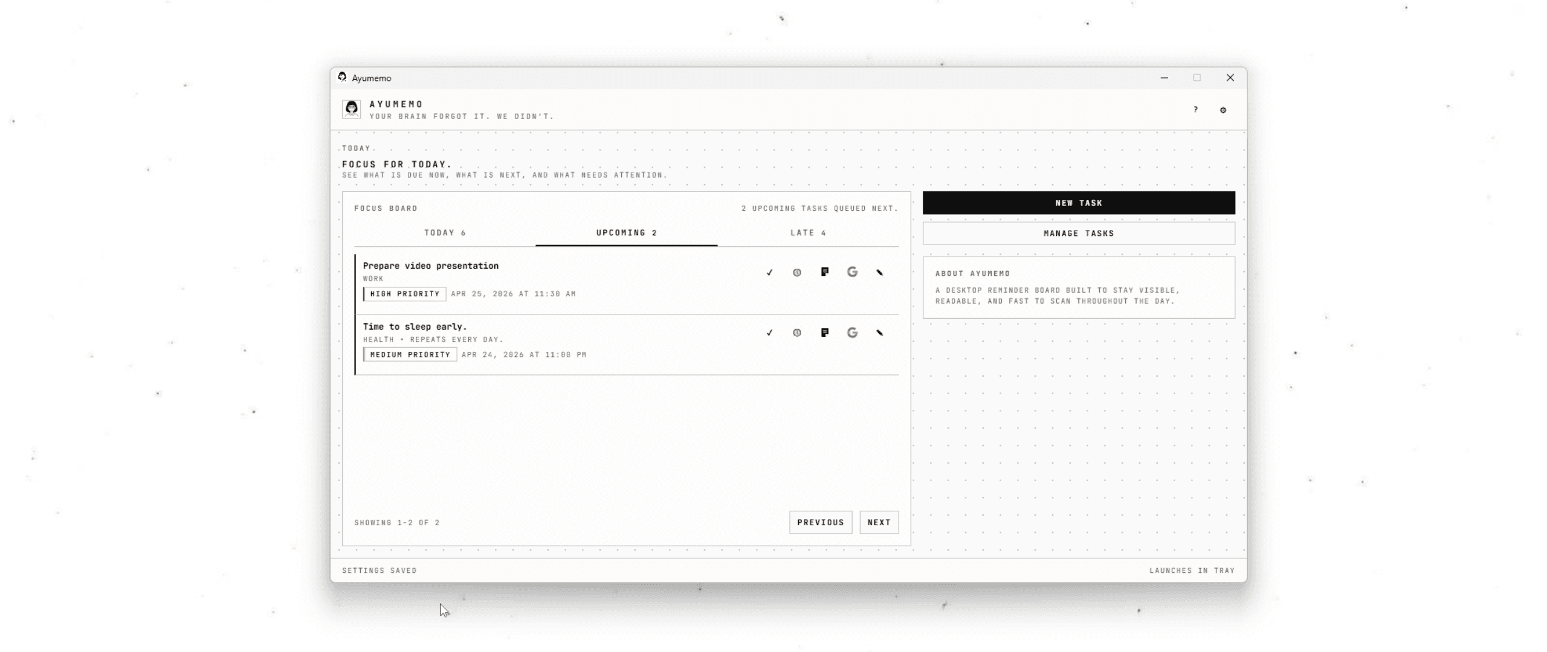
Task: Open the Late 4 tab
Action: tap(808, 233)
